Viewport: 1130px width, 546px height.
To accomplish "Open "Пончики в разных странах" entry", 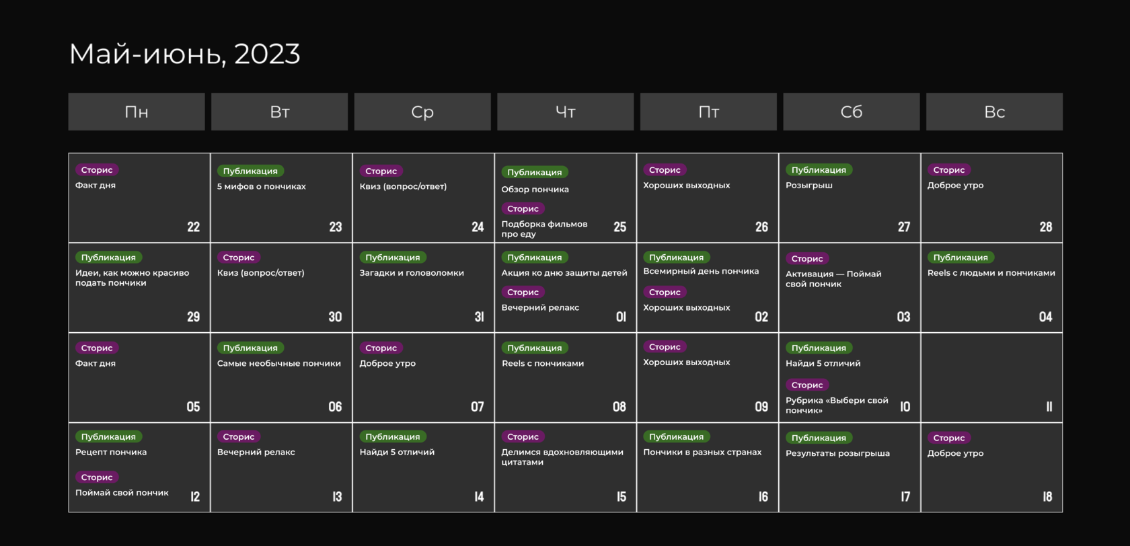I will [702, 453].
